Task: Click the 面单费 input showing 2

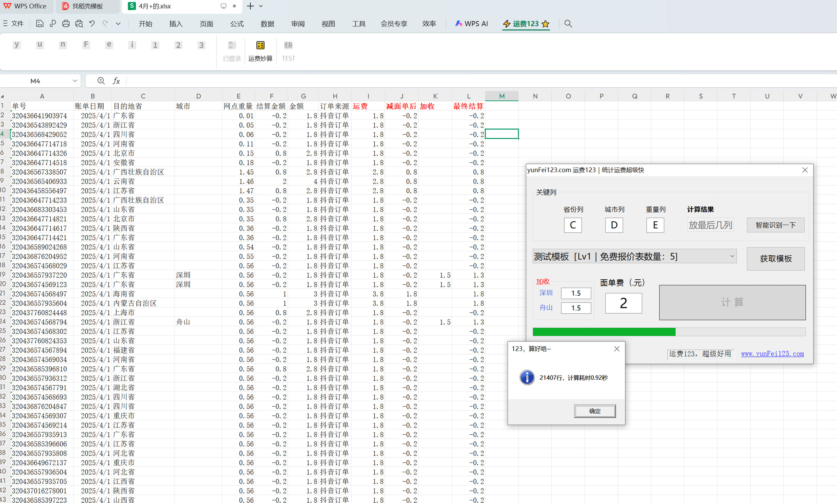Action: [623, 303]
